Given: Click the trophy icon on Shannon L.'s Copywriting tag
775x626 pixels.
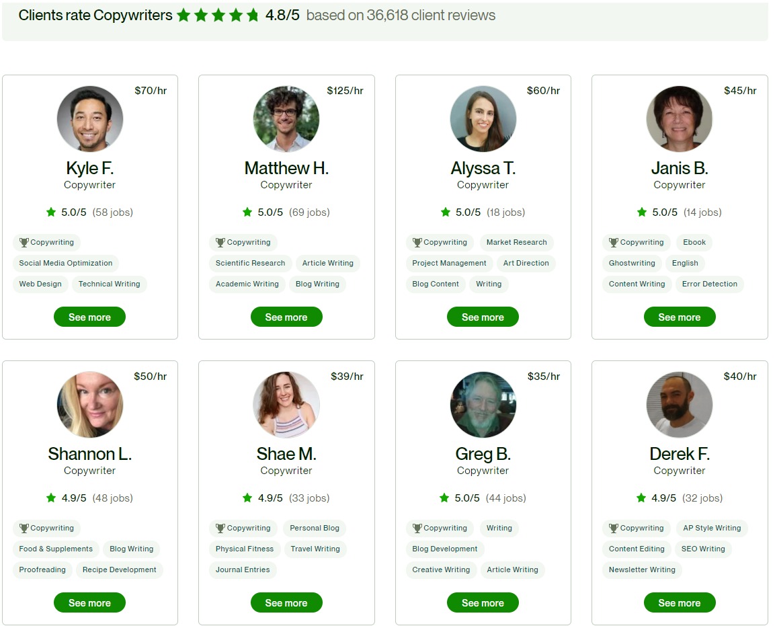Looking at the screenshot, I should click(x=24, y=528).
